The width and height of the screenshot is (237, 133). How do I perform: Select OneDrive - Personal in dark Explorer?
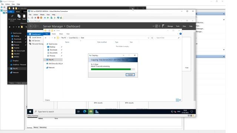[x=19, y=65]
